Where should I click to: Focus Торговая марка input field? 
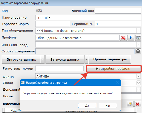point(52,24)
